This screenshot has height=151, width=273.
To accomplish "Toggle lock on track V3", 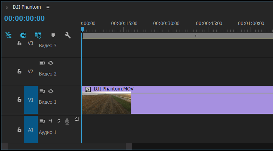I will pyautogui.click(x=19, y=43).
